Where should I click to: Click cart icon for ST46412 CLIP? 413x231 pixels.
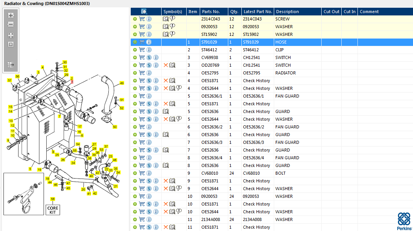tap(142, 49)
